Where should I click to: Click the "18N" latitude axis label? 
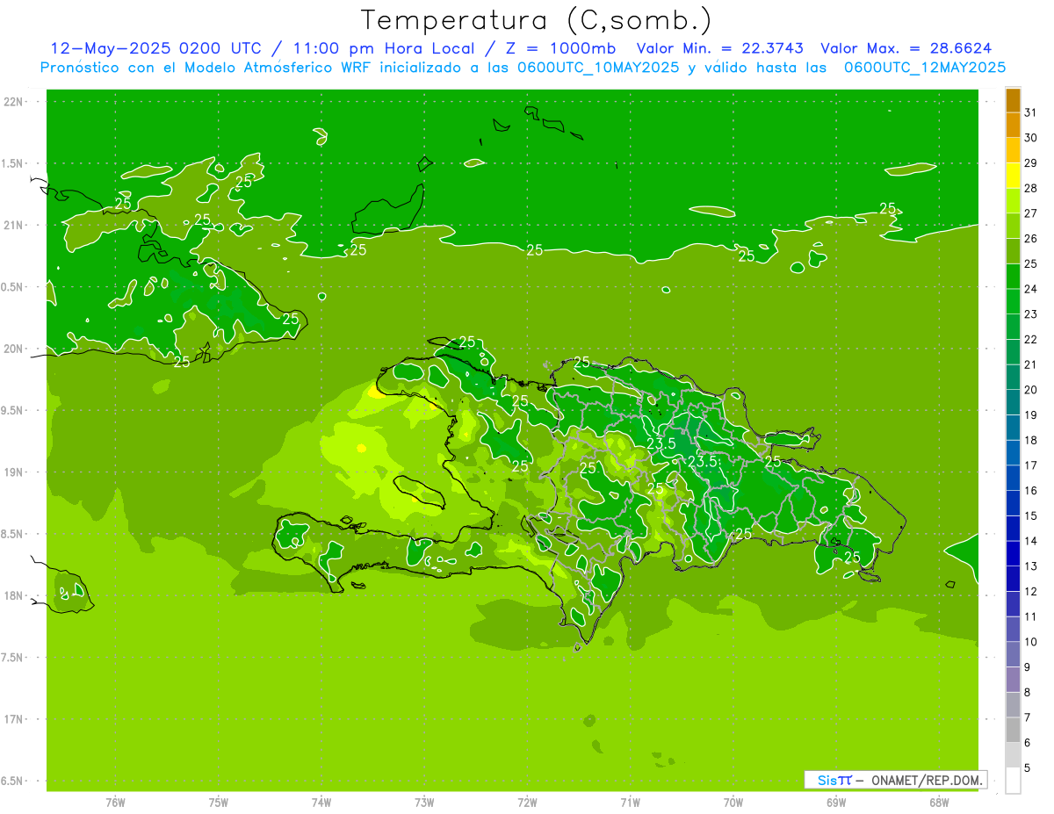pos(12,595)
